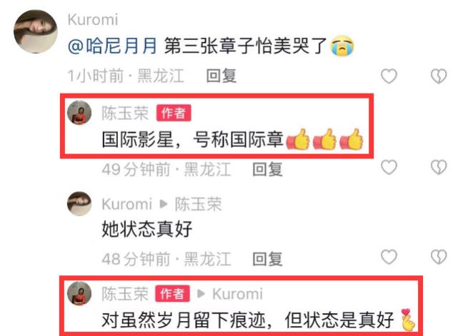Tap 回复 under the 49分钟前 comment
Viewport: 458px width, 336px height.
pos(267,169)
